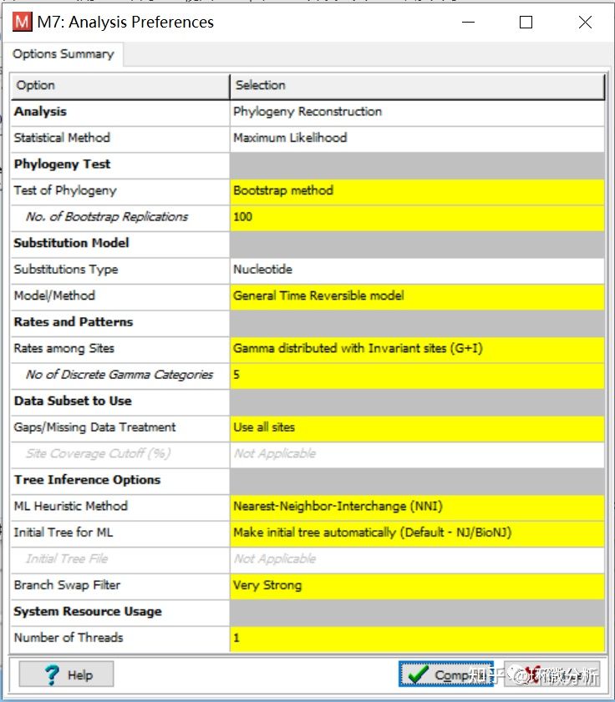The height and width of the screenshot is (702, 615).
Task: Open General Time Reversible model dropdown
Action: (x=417, y=296)
